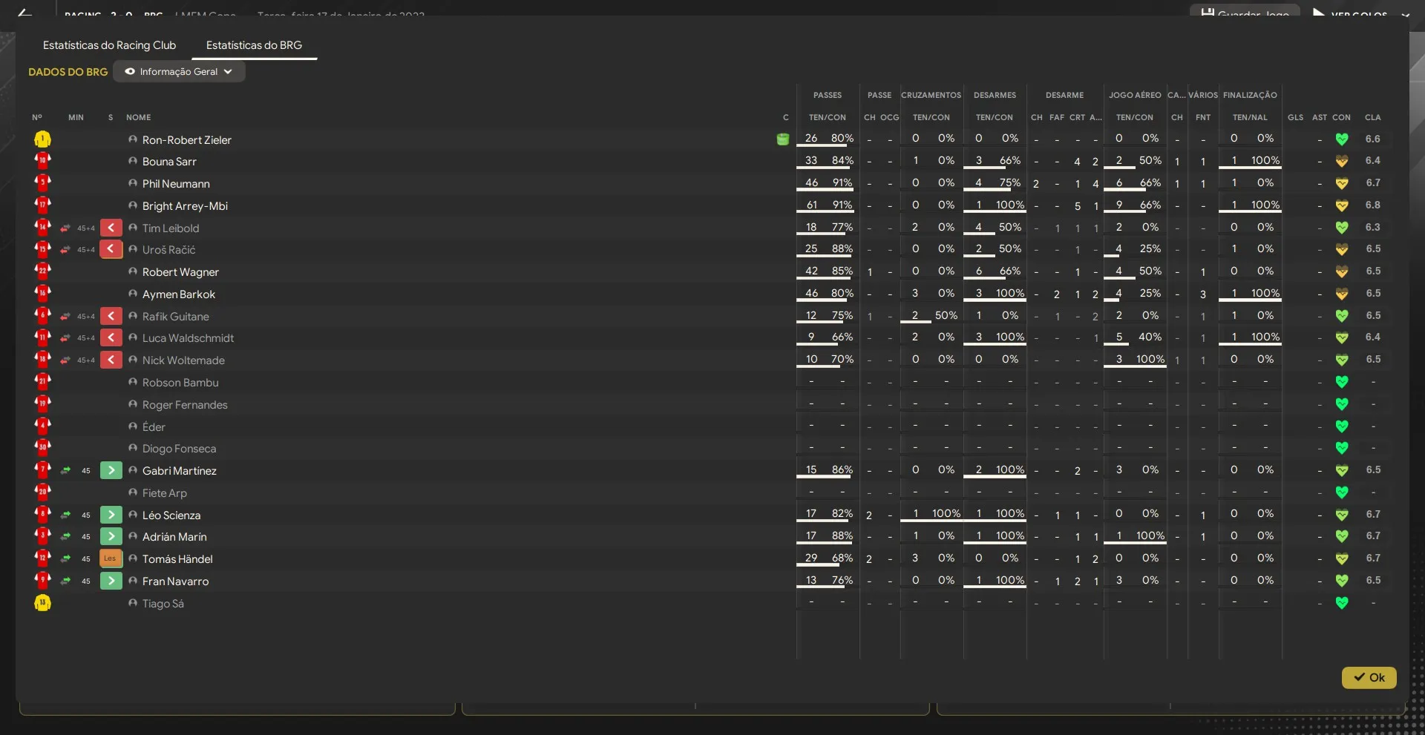The height and width of the screenshot is (735, 1425).
Task: Open Aymen Barkok's player name
Action: [179, 294]
